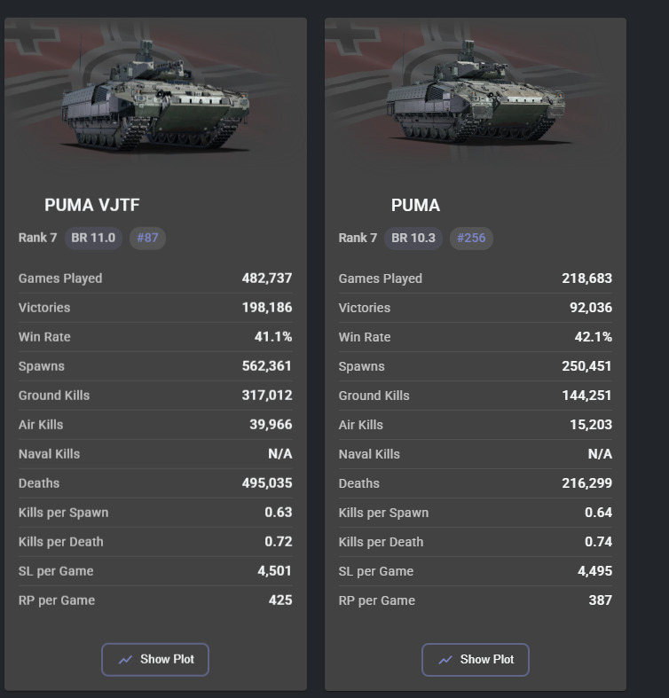Click the chart icon on PUMA VJTF's plot button
The image size is (669, 698).
click(x=125, y=660)
